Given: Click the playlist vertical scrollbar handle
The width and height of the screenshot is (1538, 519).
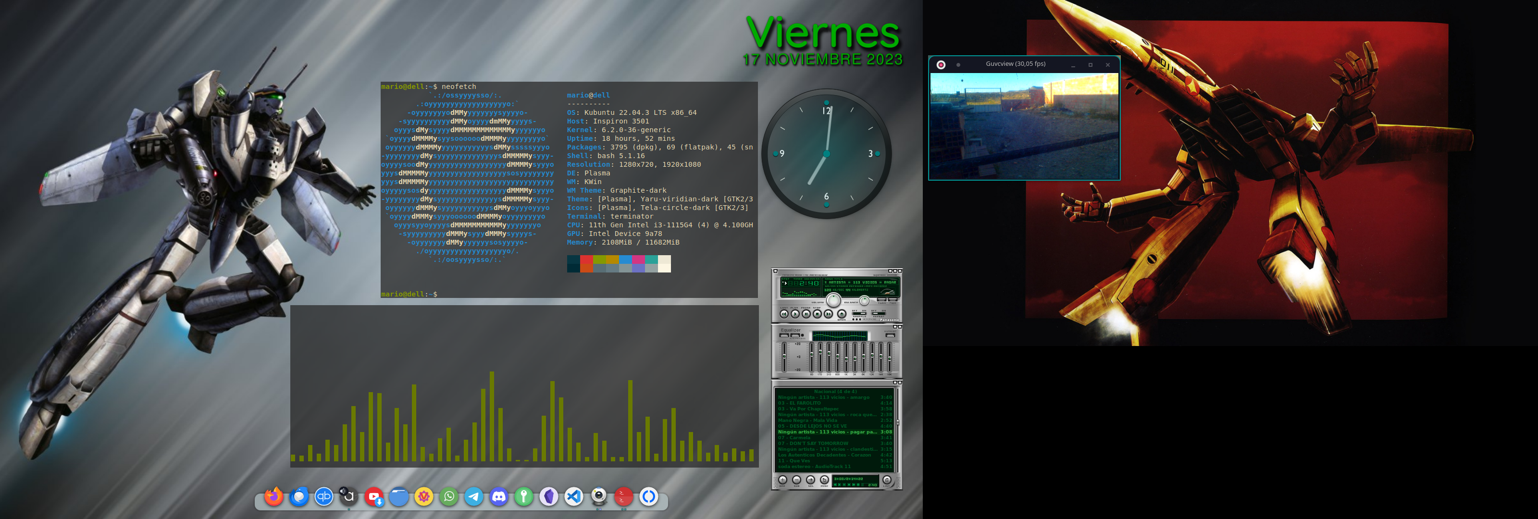Looking at the screenshot, I should (x=897, y=422).
